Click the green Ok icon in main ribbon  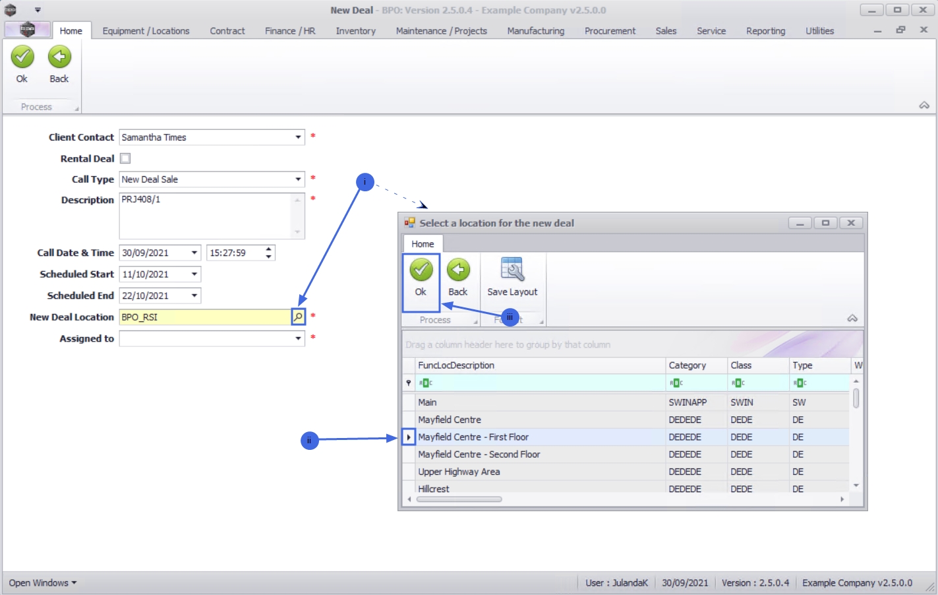[x=22, y=57]
